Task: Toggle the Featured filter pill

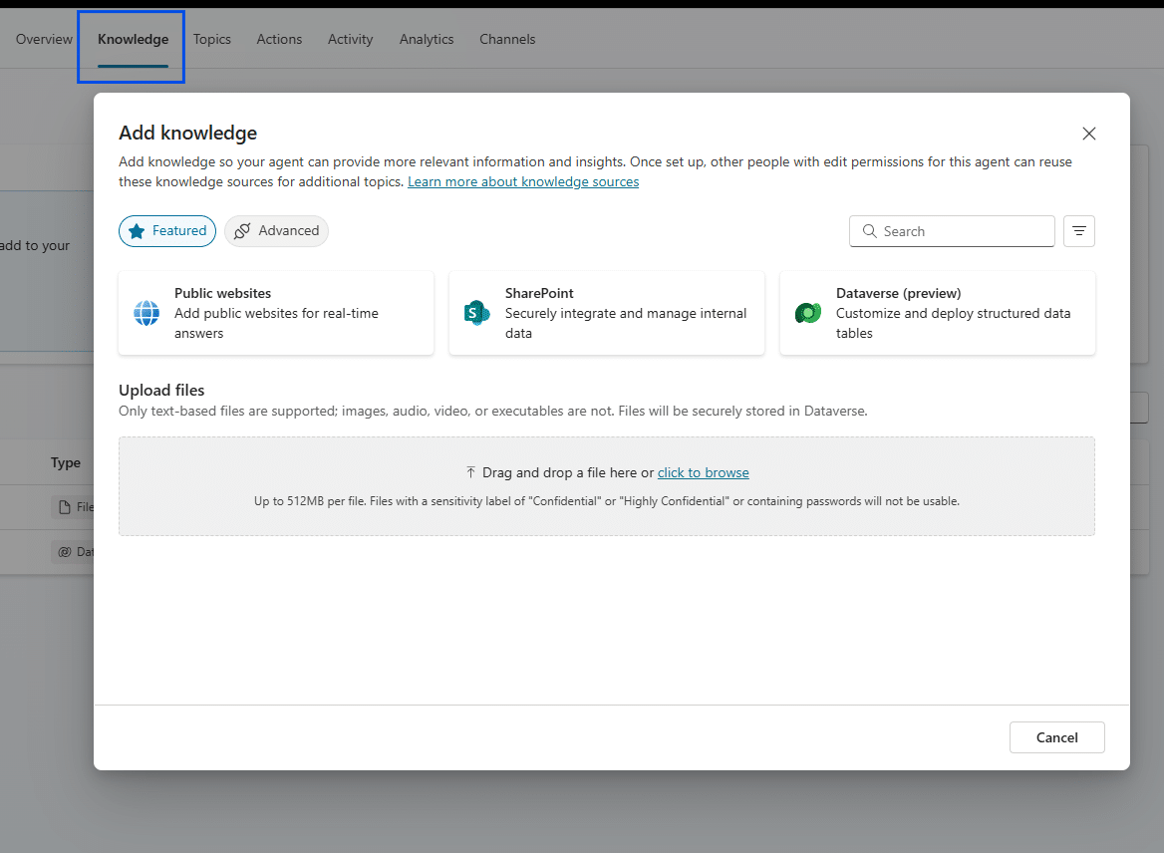Action: pyautogui.click(x=166, y=230)
